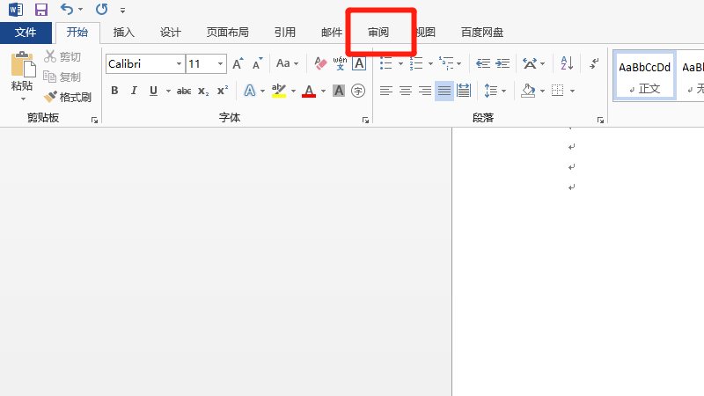Click the Format Painter (格式刷) button
Viewport: 704px width, 396px height.
(x=68, y=97)
